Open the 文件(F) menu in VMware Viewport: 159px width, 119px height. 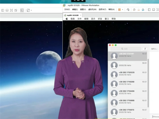pyautogui.click(x=67, y=10)
